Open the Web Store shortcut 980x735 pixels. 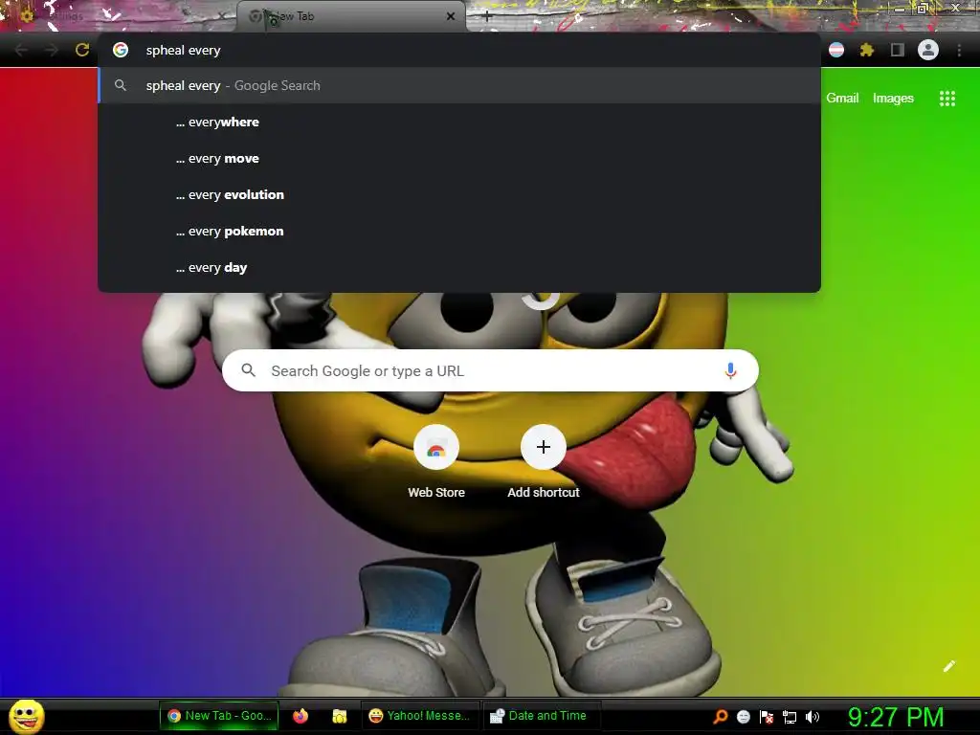[436, 462]
